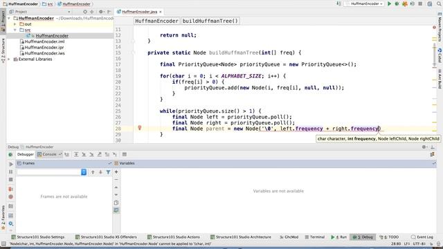Stop the debug session in the sidebar

click(x=11, y=180)
